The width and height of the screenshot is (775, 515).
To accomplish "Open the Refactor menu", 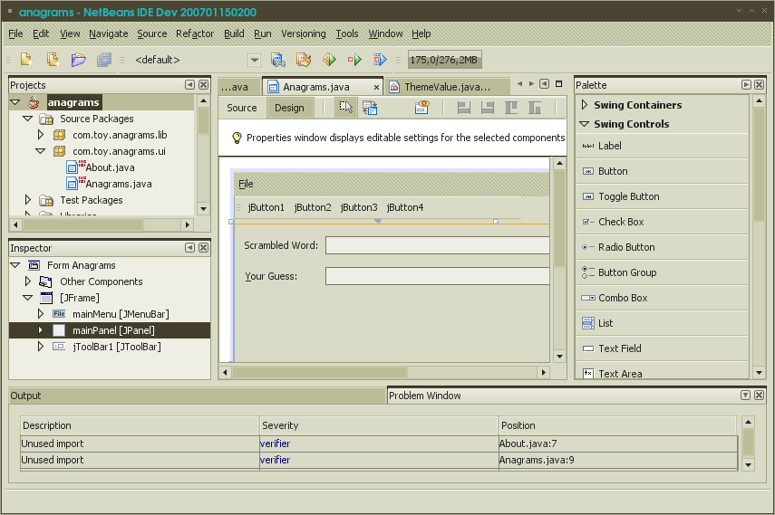I will (x=195, y=33).
